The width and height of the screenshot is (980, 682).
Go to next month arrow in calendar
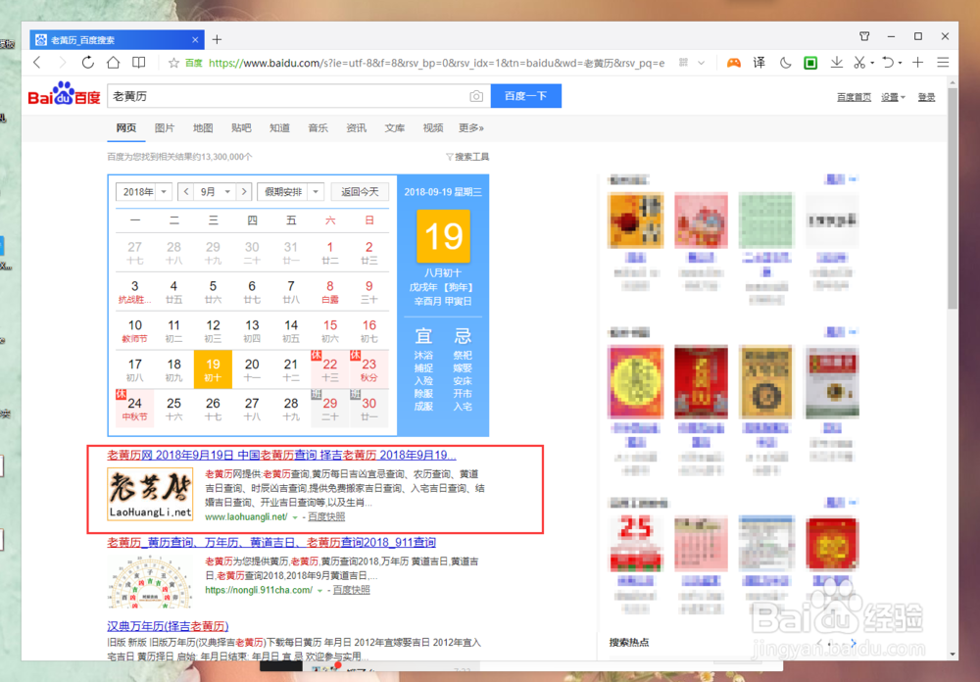tap(244, 191)
